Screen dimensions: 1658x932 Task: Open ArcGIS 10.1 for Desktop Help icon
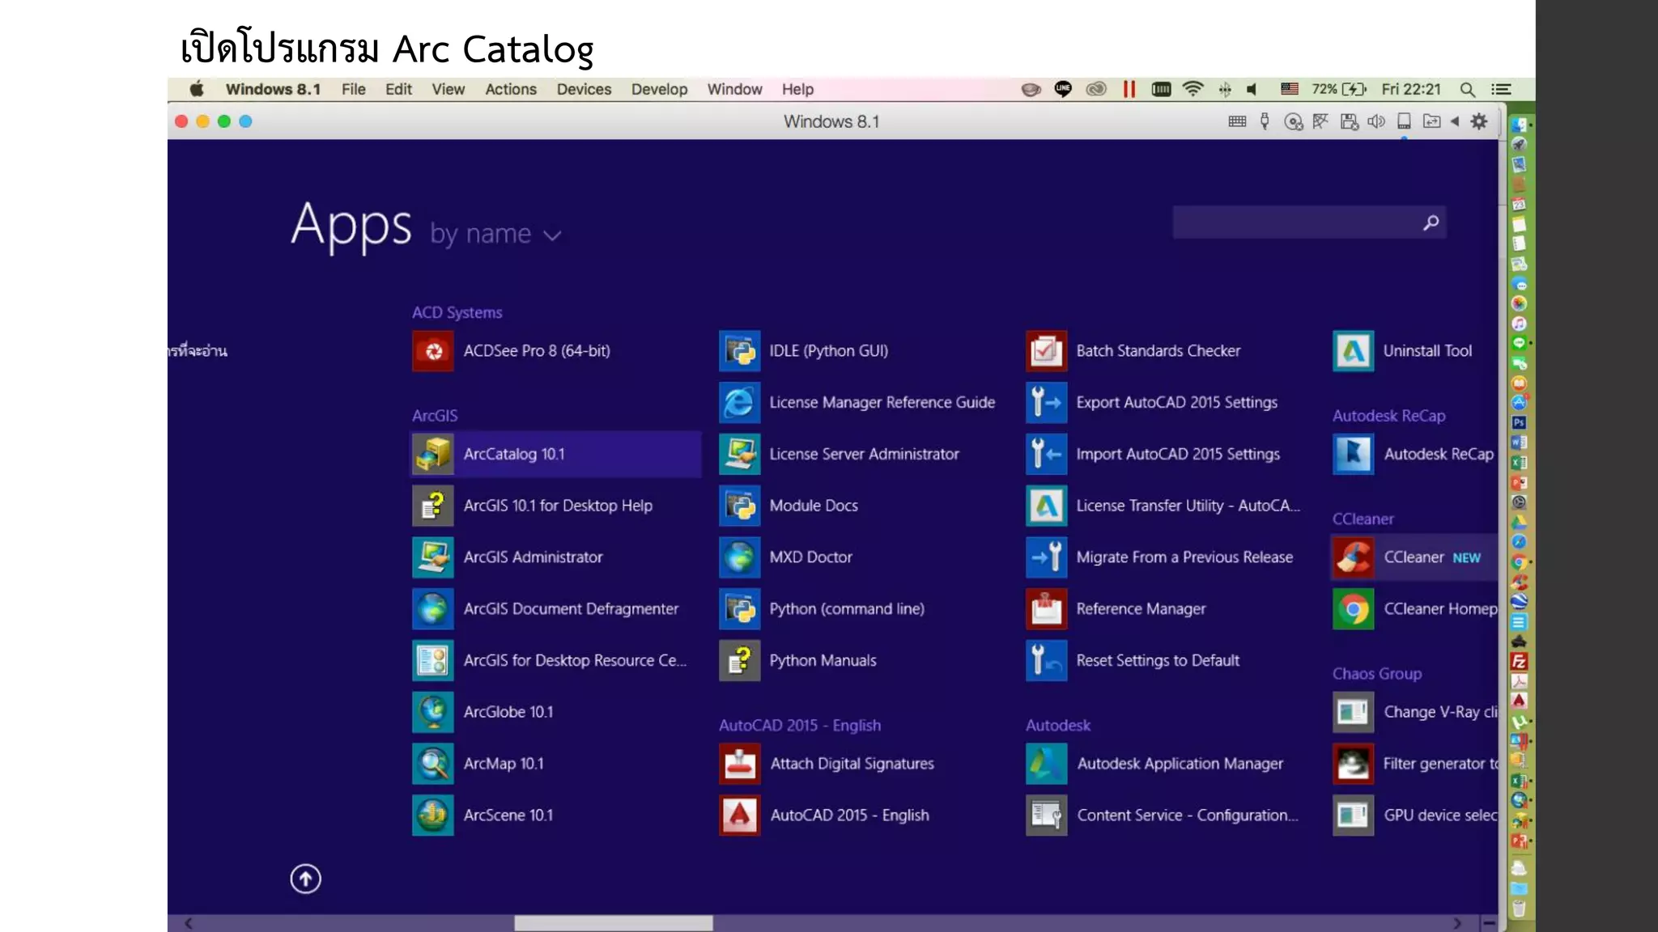coord(433,506)
